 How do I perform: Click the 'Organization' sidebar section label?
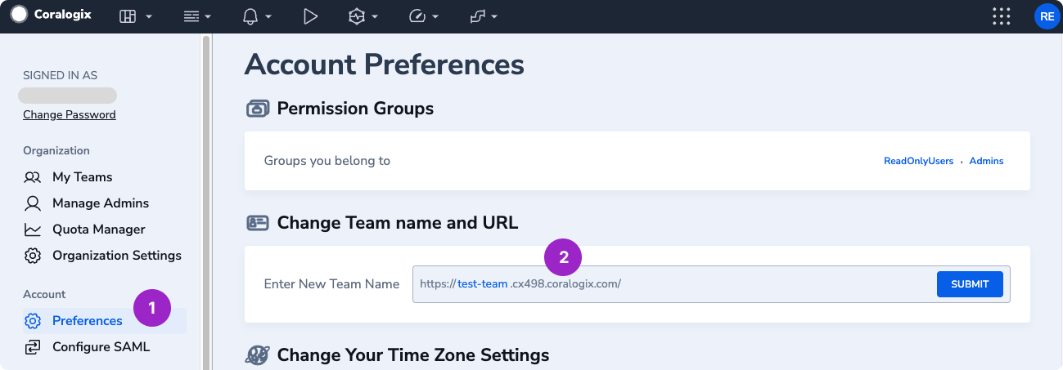[56, 150]
